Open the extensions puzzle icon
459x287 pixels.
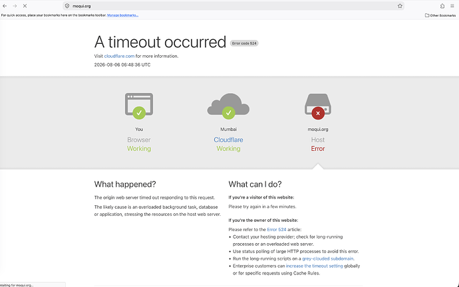[x=442, y=6]
